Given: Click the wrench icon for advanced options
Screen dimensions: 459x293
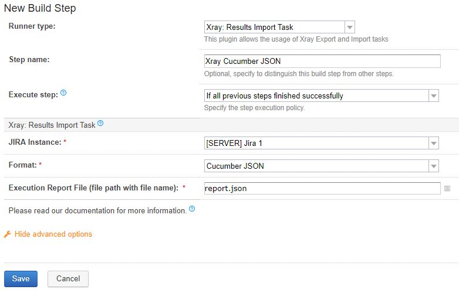Looking at the screenshot, I should click(7, 234).
